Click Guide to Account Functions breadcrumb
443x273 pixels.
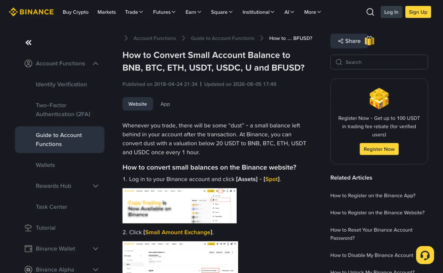pyautogui.click(x=223, y=38)
